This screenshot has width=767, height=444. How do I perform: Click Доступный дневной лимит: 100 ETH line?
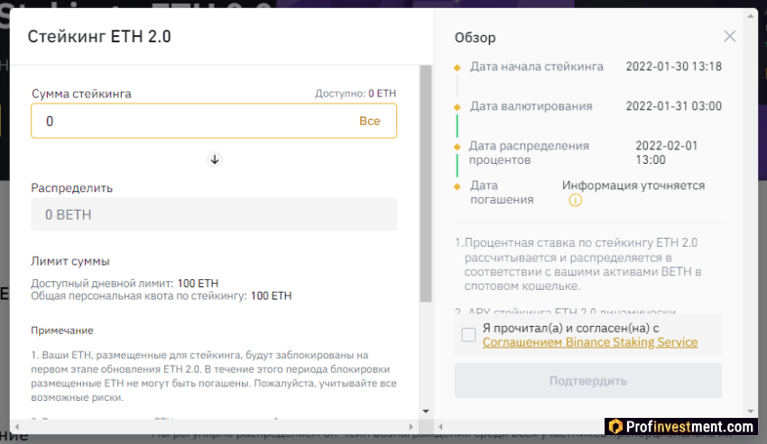tap(125, 284)
